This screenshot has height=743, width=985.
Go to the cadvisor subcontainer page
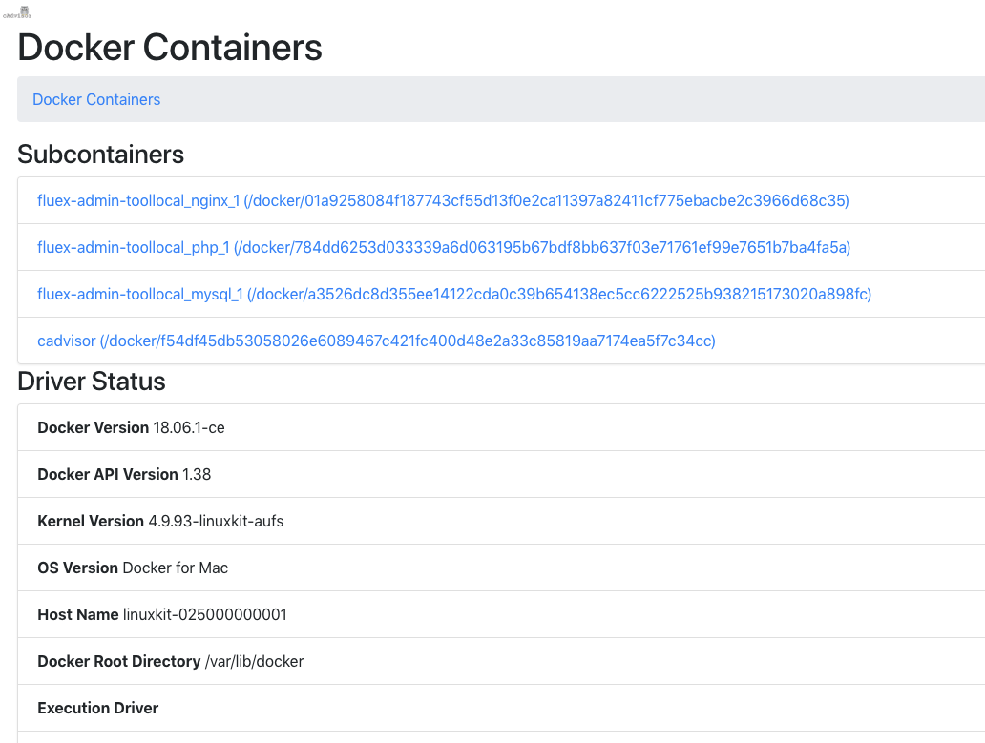[x=376, y=341]
